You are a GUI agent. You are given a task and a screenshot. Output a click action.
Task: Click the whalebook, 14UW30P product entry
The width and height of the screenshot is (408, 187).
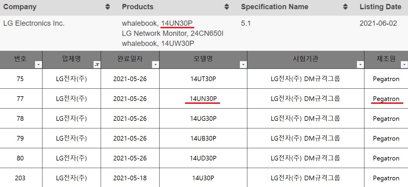point(158,43)
